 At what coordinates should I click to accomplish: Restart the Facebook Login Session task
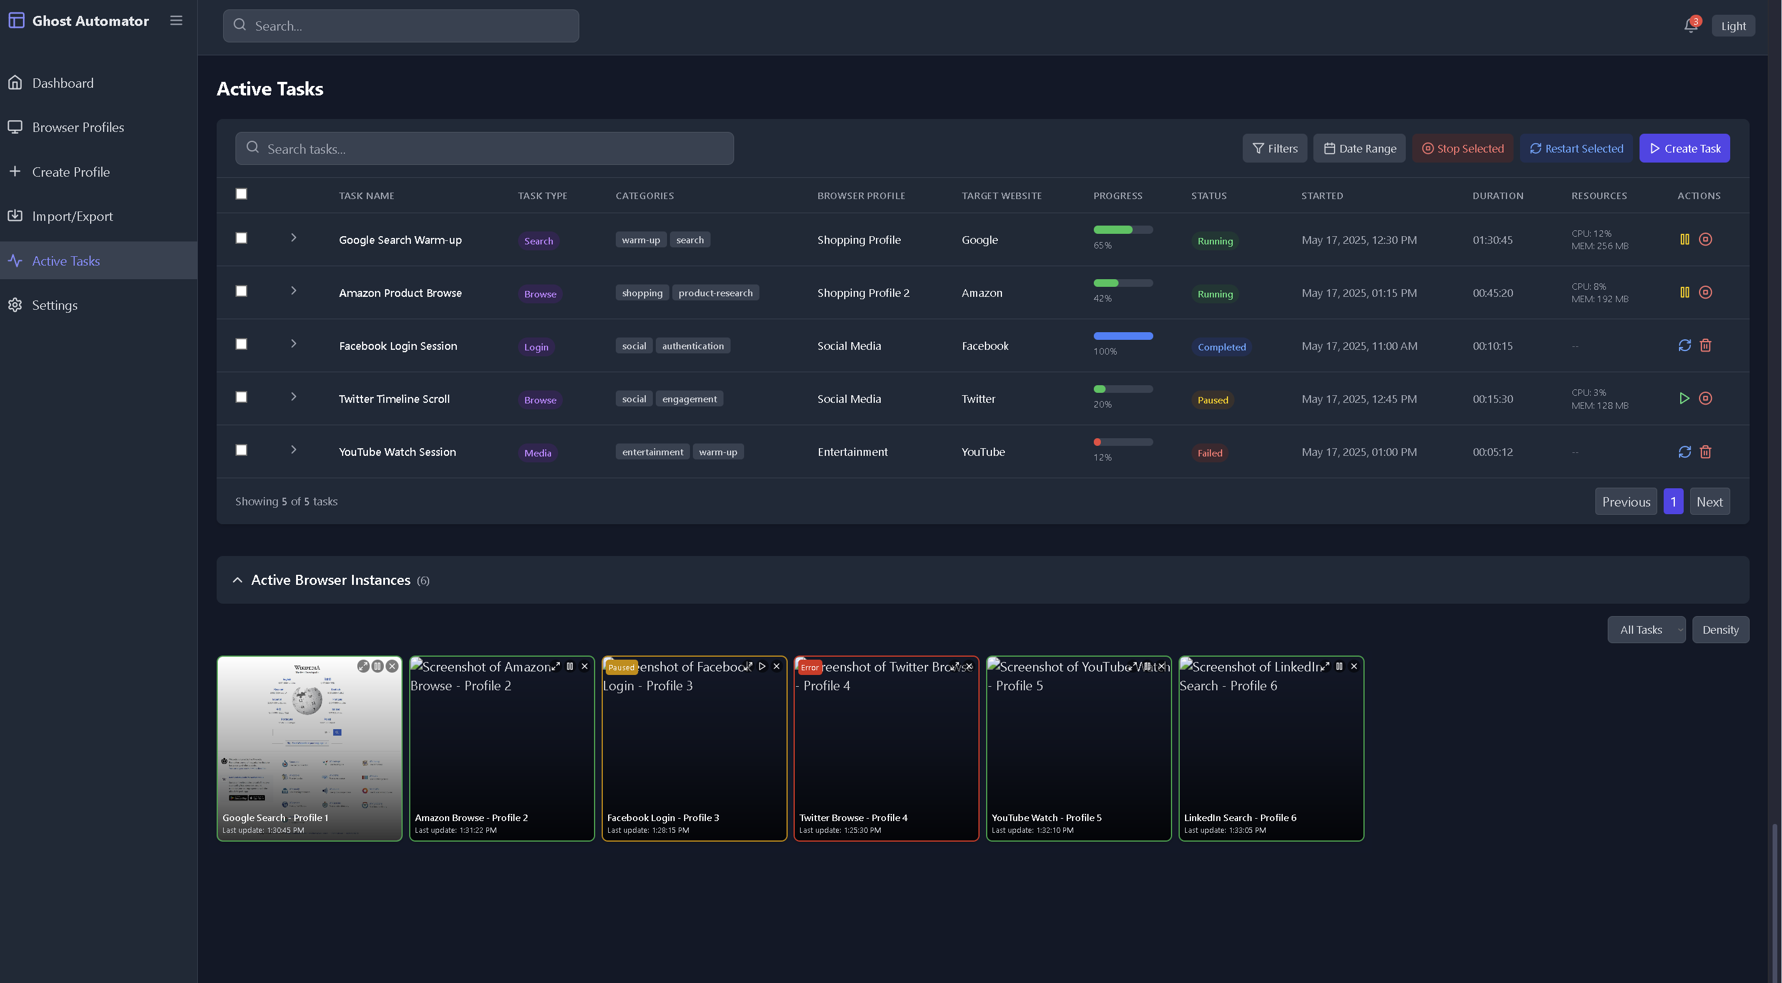point(1684,346)
